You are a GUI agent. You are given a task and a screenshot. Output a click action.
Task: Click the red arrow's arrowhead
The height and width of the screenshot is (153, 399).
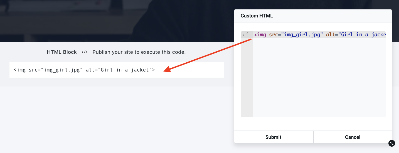pyautogui.click(x=168, y=69)
